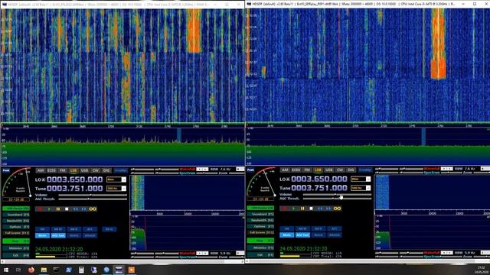
Task: Open Options [F7] in left HDSDR window
Action: click(16, 227)
